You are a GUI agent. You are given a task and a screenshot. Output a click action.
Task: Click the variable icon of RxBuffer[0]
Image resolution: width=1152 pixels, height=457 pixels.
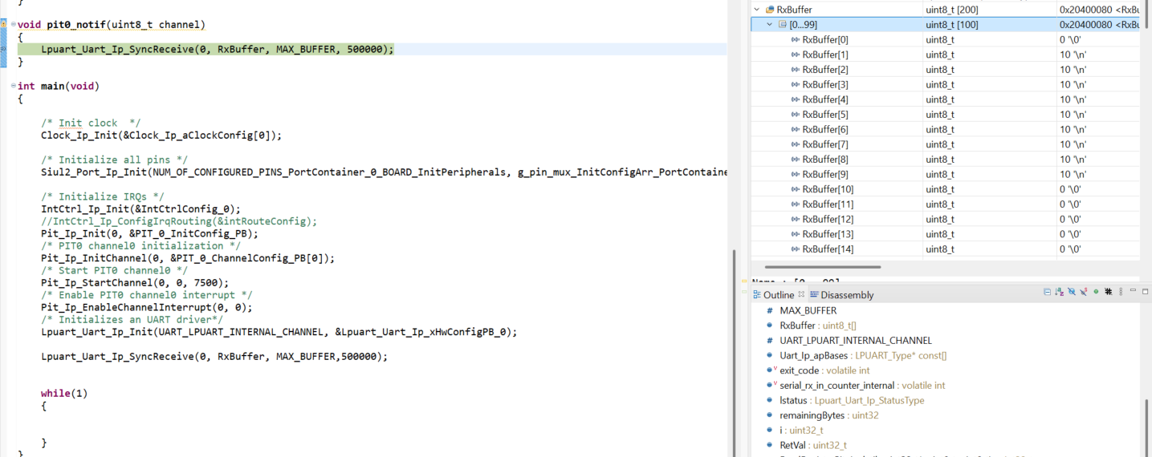pos(795,40)
